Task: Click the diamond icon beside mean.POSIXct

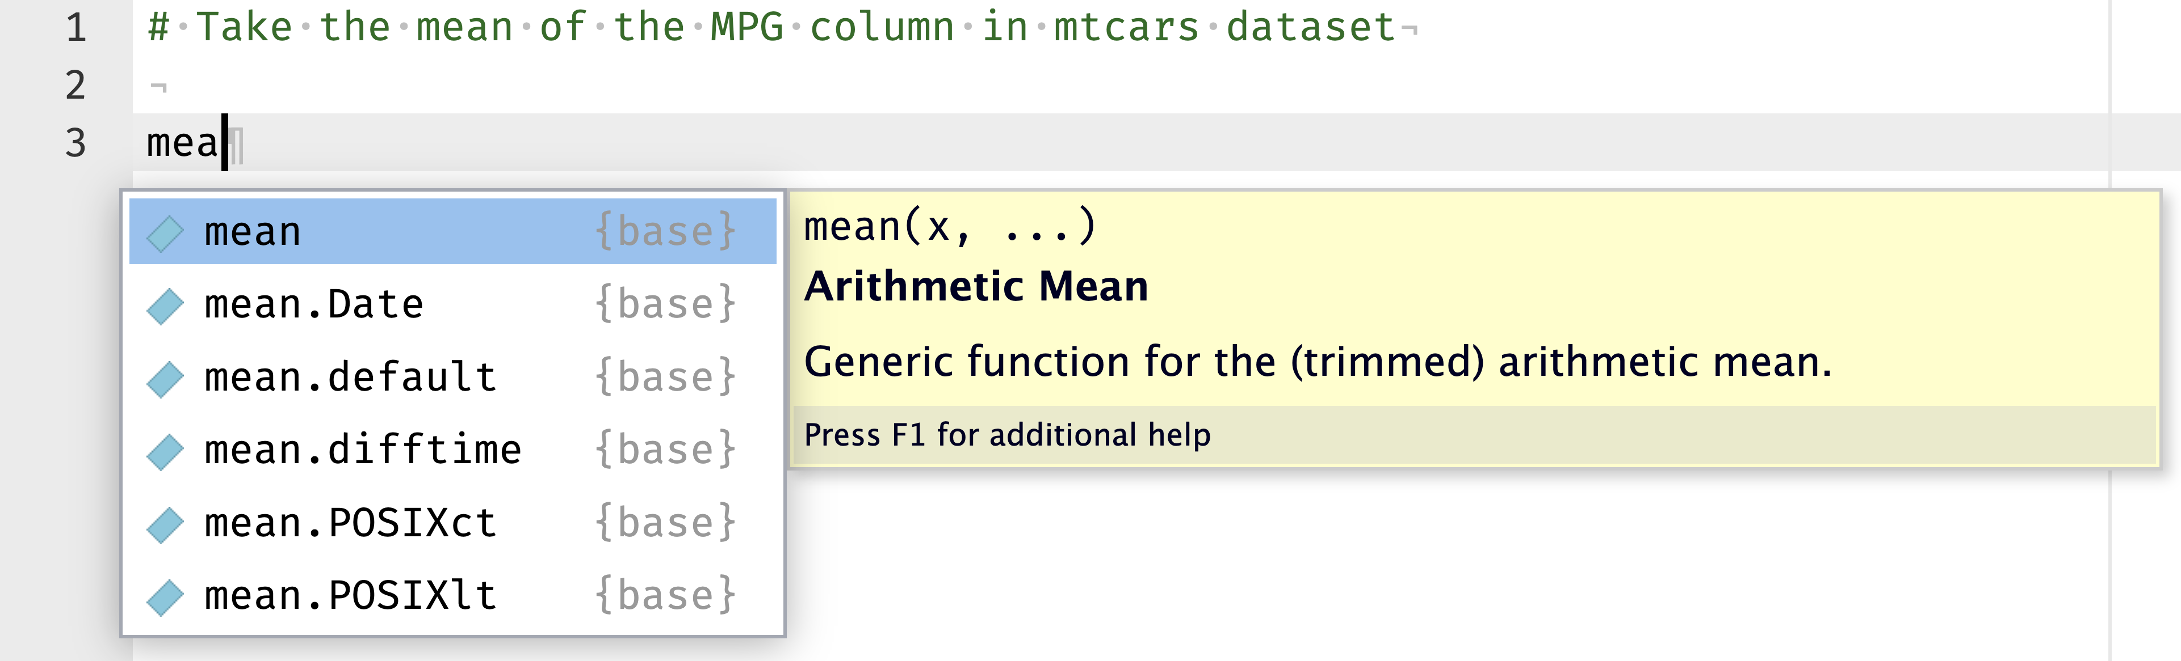Action: point(164,524)
